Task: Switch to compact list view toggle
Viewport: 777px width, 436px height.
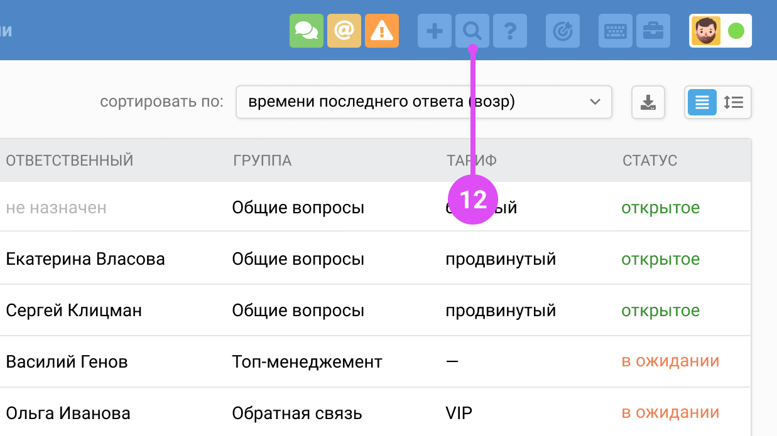Action: pos(702,102)
